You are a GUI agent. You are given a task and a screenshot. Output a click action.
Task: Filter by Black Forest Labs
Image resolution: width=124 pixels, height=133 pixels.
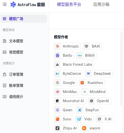coord(74,64)
